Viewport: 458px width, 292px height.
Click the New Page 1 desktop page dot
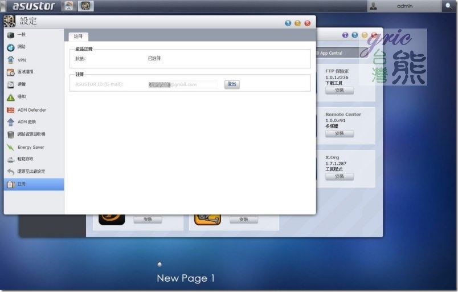point(160,265)
